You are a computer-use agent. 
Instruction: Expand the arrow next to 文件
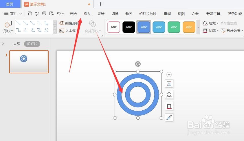point(21,14)
